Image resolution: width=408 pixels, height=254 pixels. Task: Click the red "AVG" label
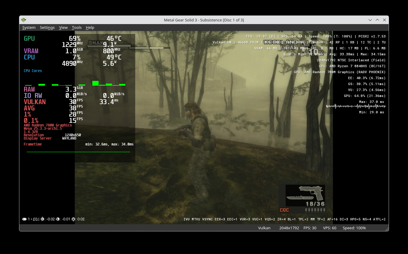click(29, 108)
